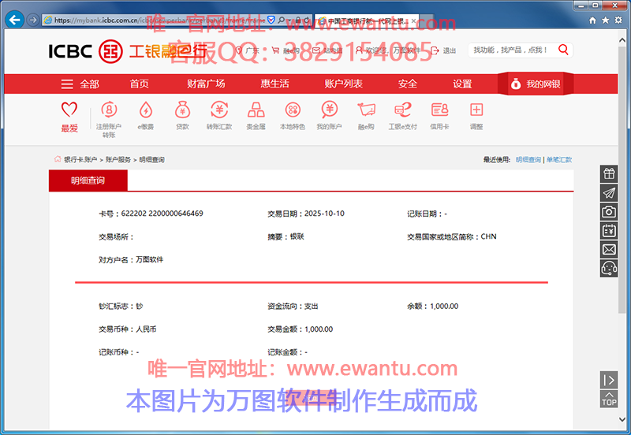
Task: Click the paper plane sidebar icon
Action: [x=609, y=192]
